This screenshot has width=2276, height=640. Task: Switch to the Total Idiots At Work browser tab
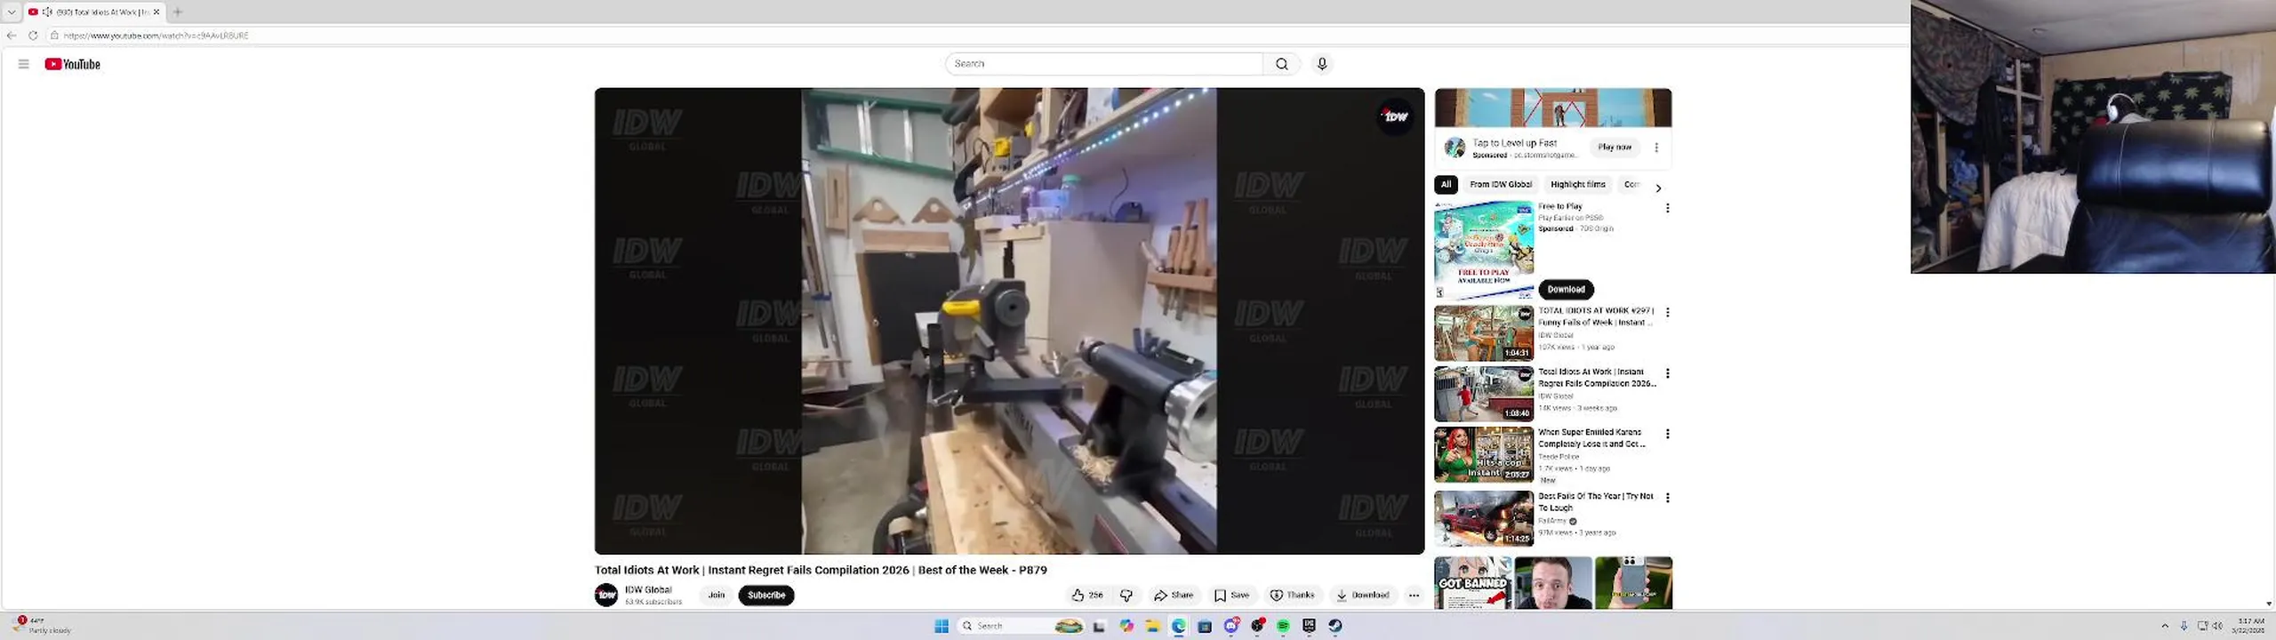point(93,12)
